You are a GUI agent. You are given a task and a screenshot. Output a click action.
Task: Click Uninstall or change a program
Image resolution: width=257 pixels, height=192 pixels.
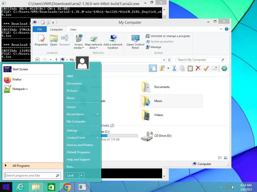pos(168,36)
